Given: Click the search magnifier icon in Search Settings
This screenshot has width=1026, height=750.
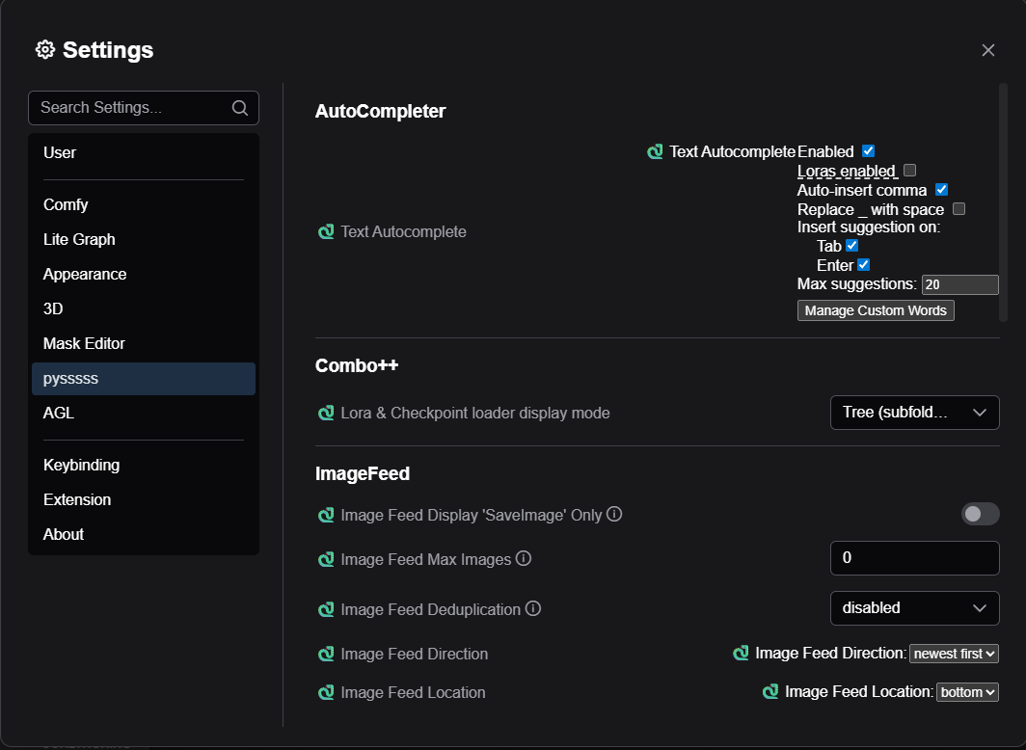Looking at the screenshot, I should pos(240,108).
